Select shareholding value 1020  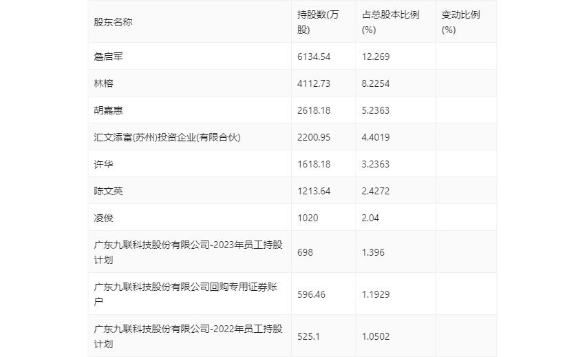pos(308,218)
